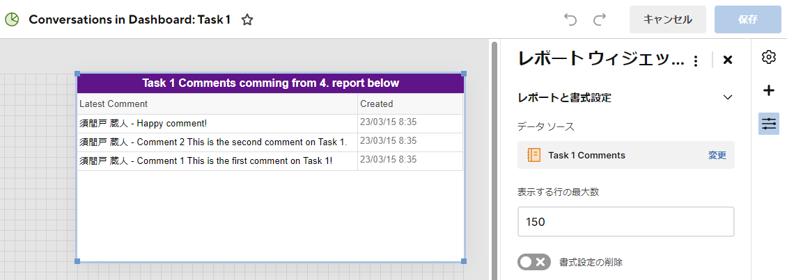Click the Task 1 Comments data source name

pyautogui.click(x=586, y=155)
